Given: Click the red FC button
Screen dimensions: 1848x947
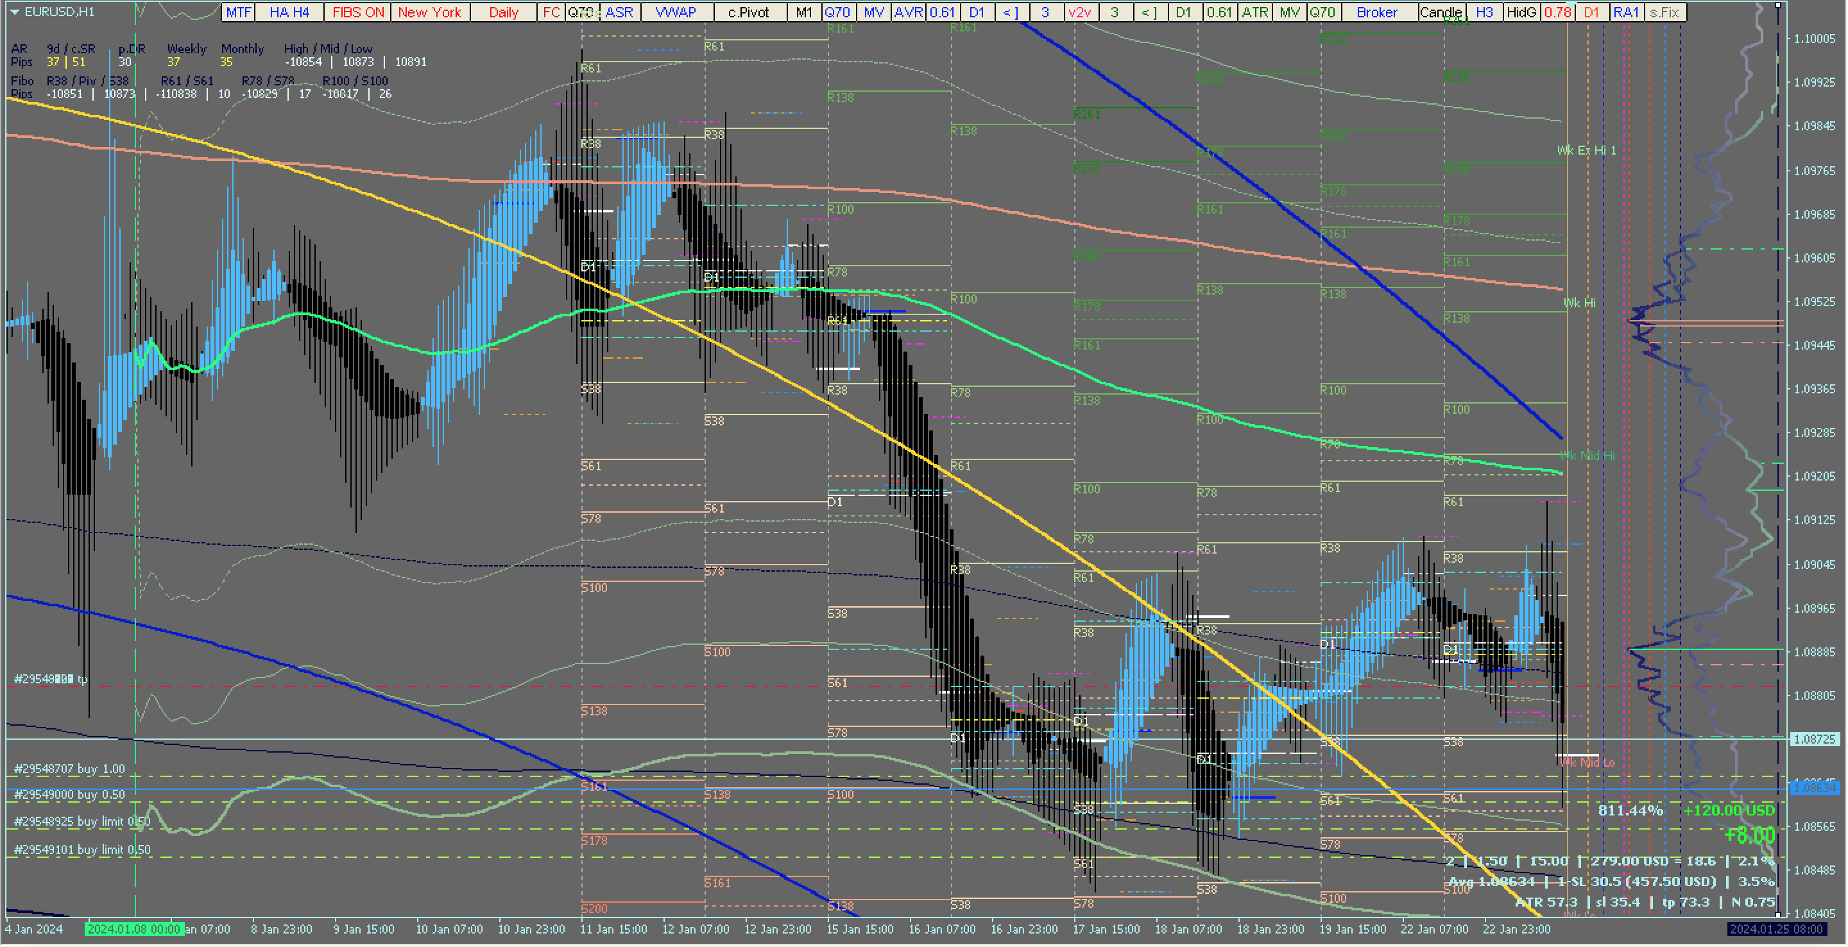Looking at the screenshot, I should [551, 12].
